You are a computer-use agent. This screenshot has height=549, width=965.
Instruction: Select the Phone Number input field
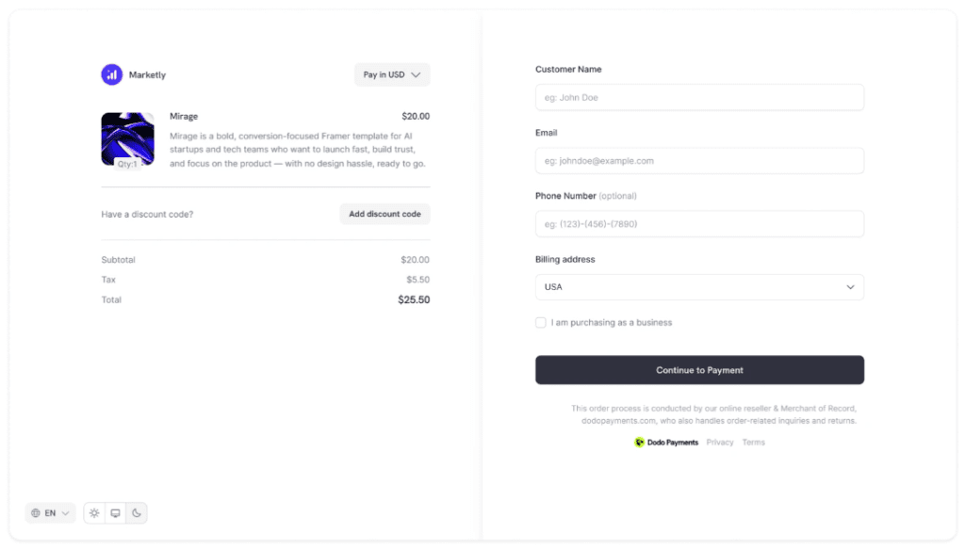(699, 224)
